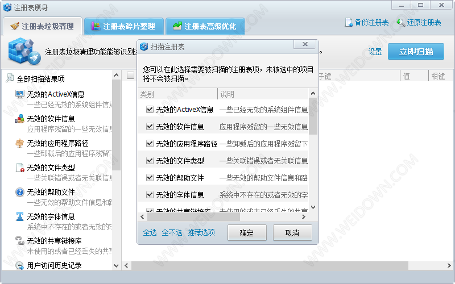
Task: Uncheck 无效的帮助文件 in scan dialog
Action: [150, 177]
